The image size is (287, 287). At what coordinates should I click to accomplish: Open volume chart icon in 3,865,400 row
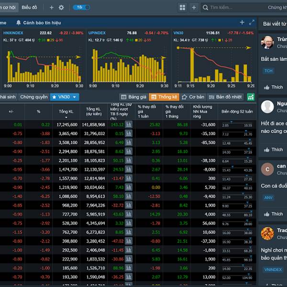point(129,133)
